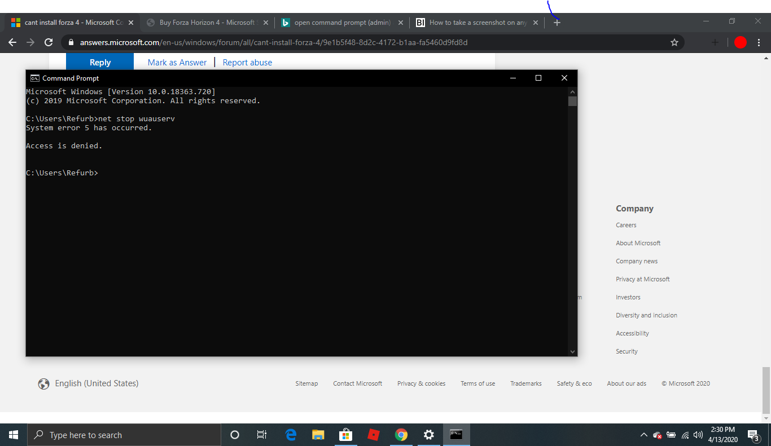Click the 'Type here to search' taskbar box
This screenshot has width=771, height=446.
pos(124,435)
